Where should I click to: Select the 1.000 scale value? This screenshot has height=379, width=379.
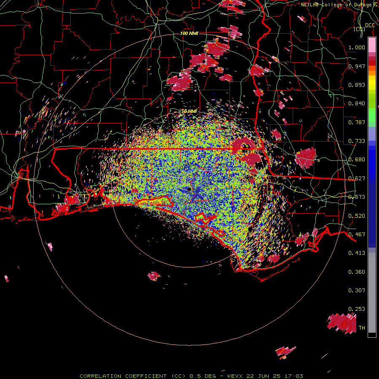tap(357, 47)
